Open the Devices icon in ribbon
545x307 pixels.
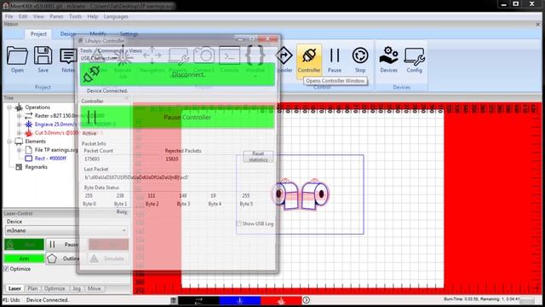[x=388, y=55]
